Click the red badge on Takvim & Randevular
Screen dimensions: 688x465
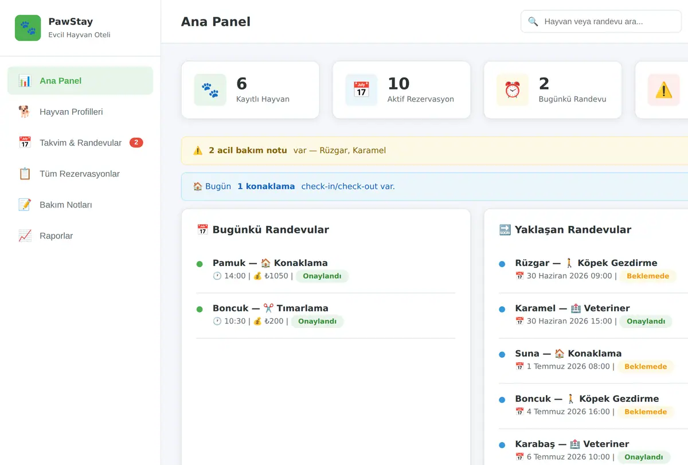tap(136, 143)
